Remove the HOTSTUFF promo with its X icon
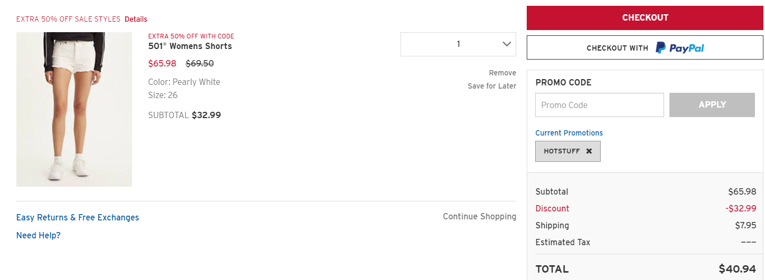This screenshot has height=280, width=765. click(x=589, y=151)
